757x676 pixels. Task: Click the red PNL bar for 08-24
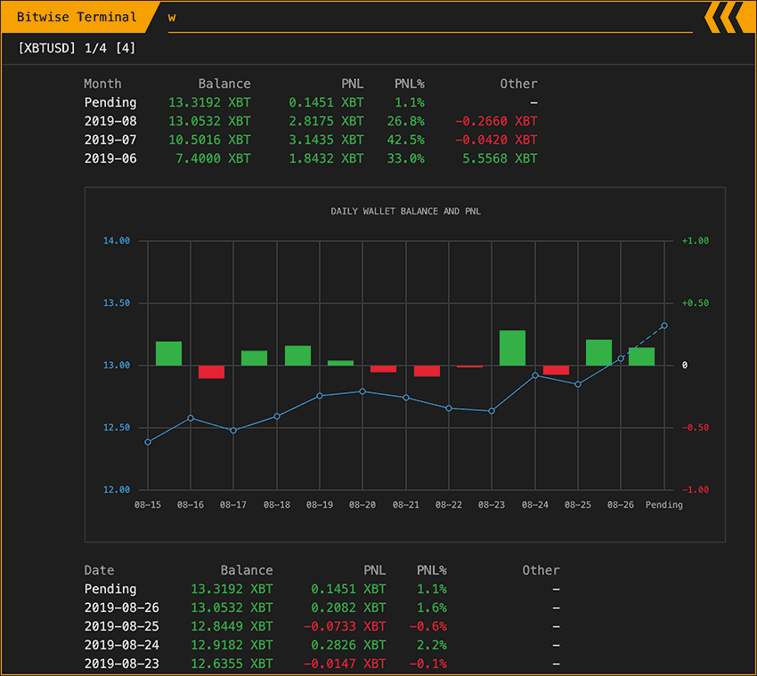(x=556, y=370)
